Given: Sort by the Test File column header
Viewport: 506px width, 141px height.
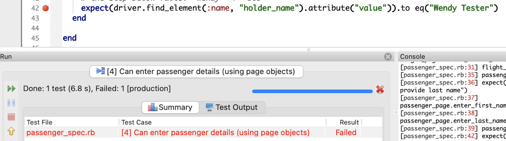Looking at the screenshot, I should click(71, 122).
